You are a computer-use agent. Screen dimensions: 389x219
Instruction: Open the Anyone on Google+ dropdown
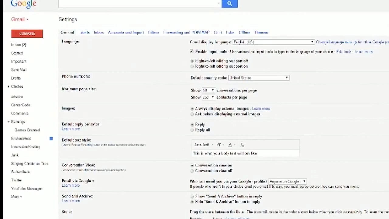point(287,181)
